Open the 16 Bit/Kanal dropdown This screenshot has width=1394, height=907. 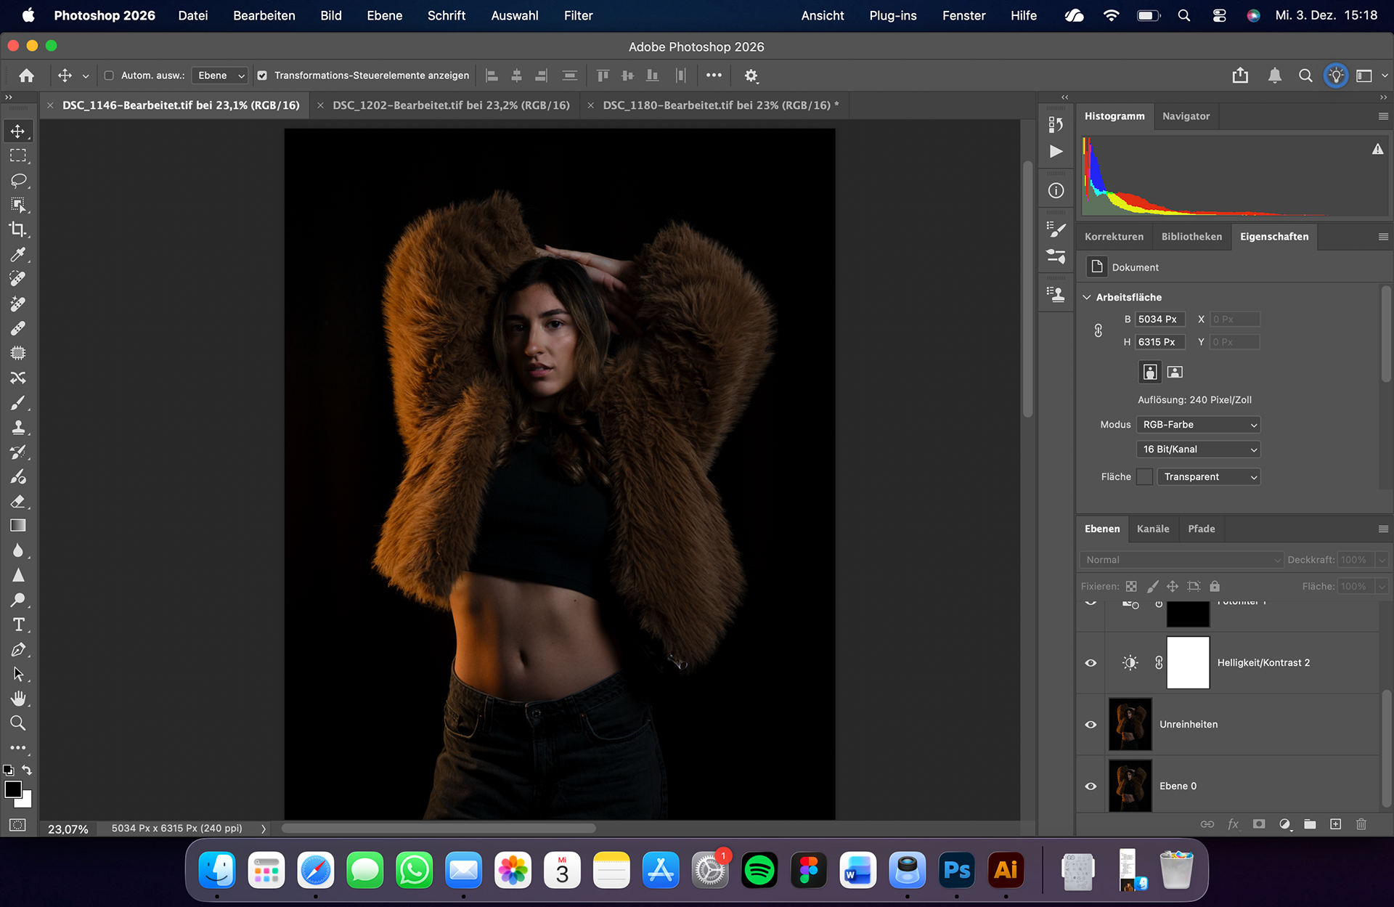(1198, 450)
